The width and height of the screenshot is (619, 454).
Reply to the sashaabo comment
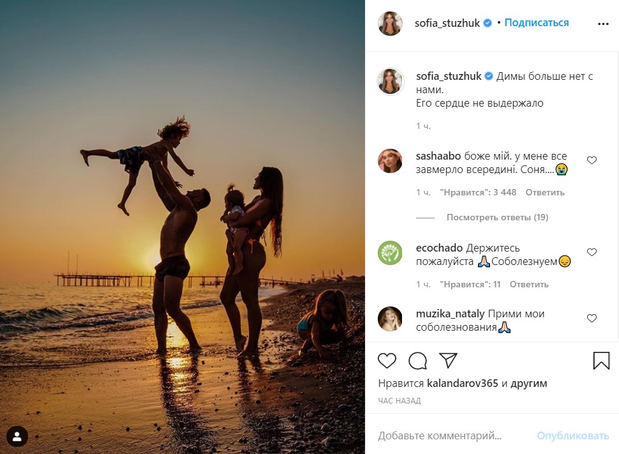546,192
